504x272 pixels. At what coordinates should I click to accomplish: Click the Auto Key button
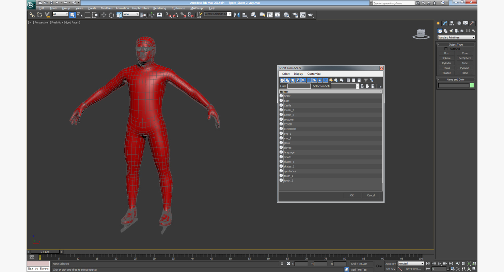coord(391,264)
